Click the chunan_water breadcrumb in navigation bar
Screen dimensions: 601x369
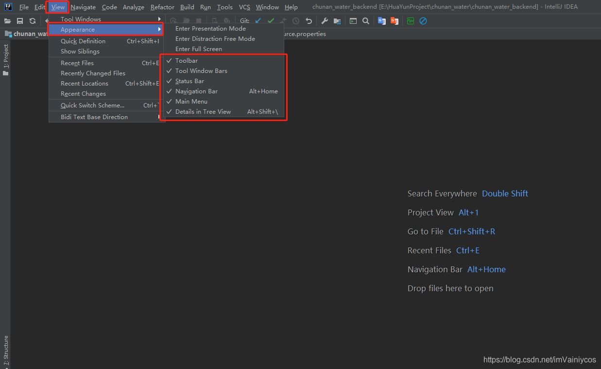tap(31, 34)
